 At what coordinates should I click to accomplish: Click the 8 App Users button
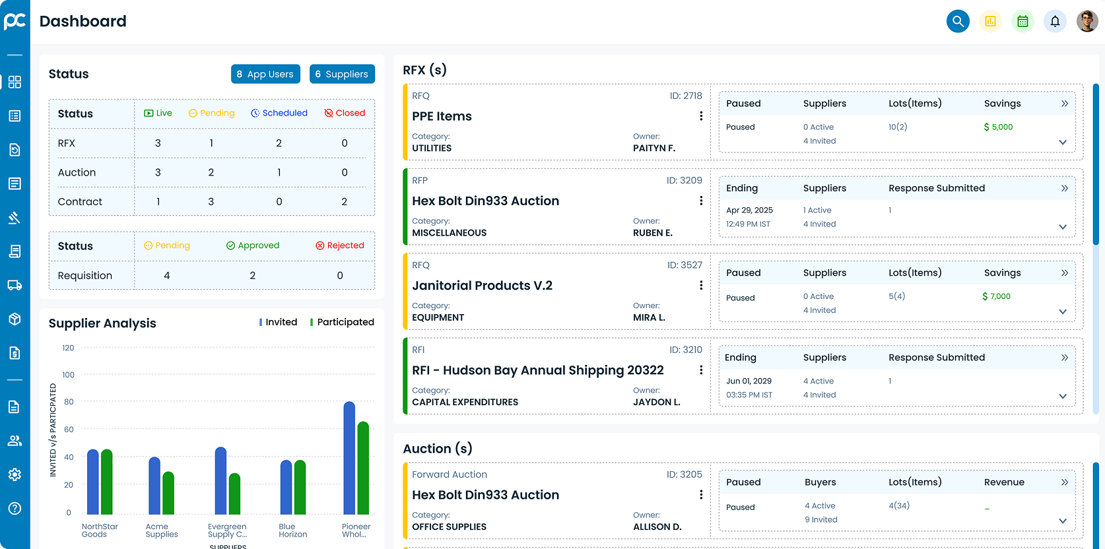pos(265,74)
